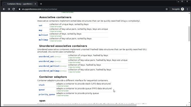Image resolution: width=191 pixels, height=107 pixels.
Task: Open the multimap container link
Action: click(x=43, y=40)
